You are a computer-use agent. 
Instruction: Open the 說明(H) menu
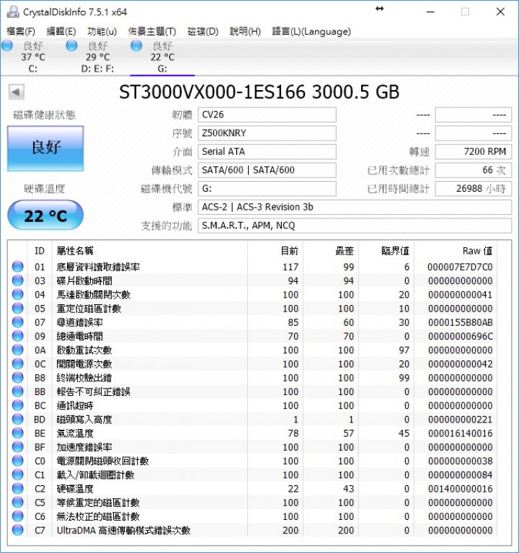coord(245,32)
